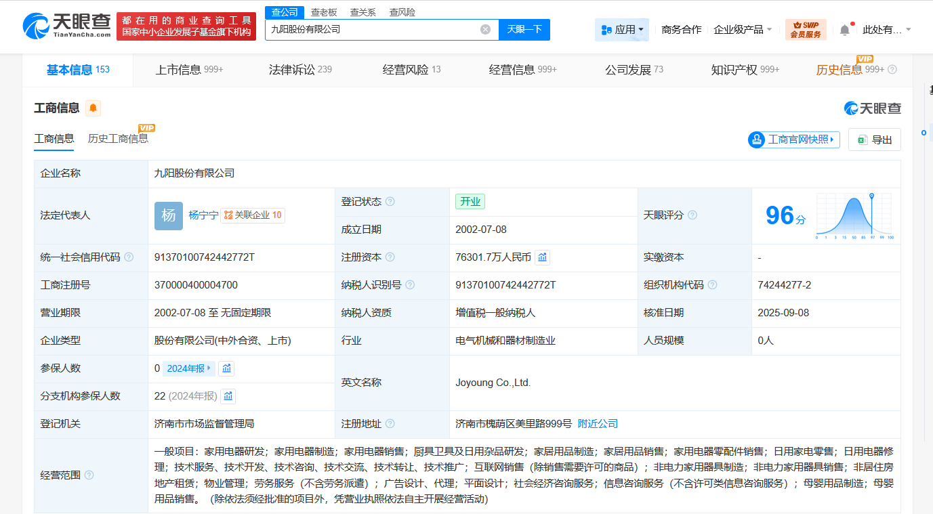Click the 天眼查 watermark logo on the right
This screenshot has width=933, height=514.
click(x=871, y=108)
